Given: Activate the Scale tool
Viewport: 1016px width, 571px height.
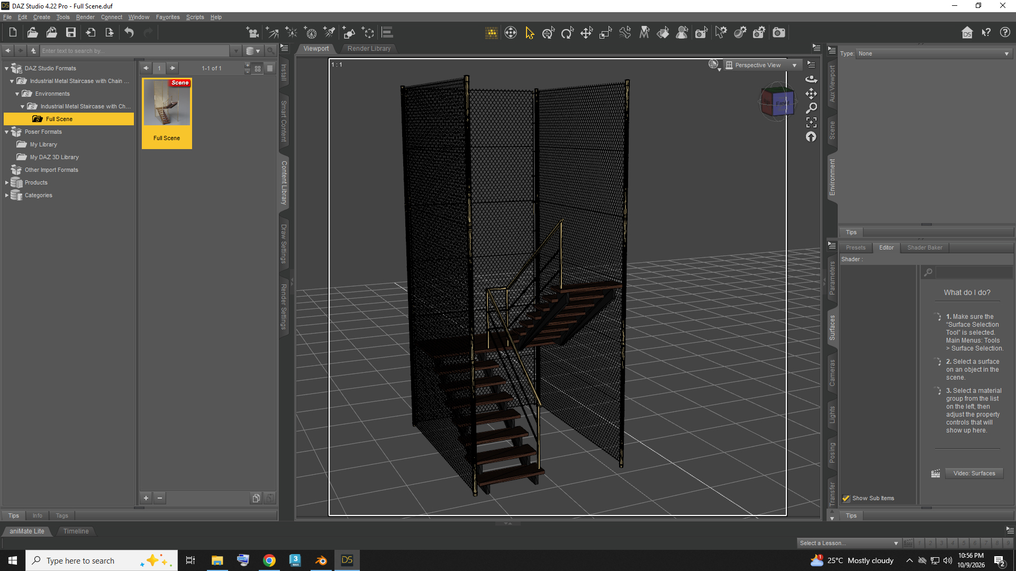Looking at the screenshot, I should [x=605, y=33].
